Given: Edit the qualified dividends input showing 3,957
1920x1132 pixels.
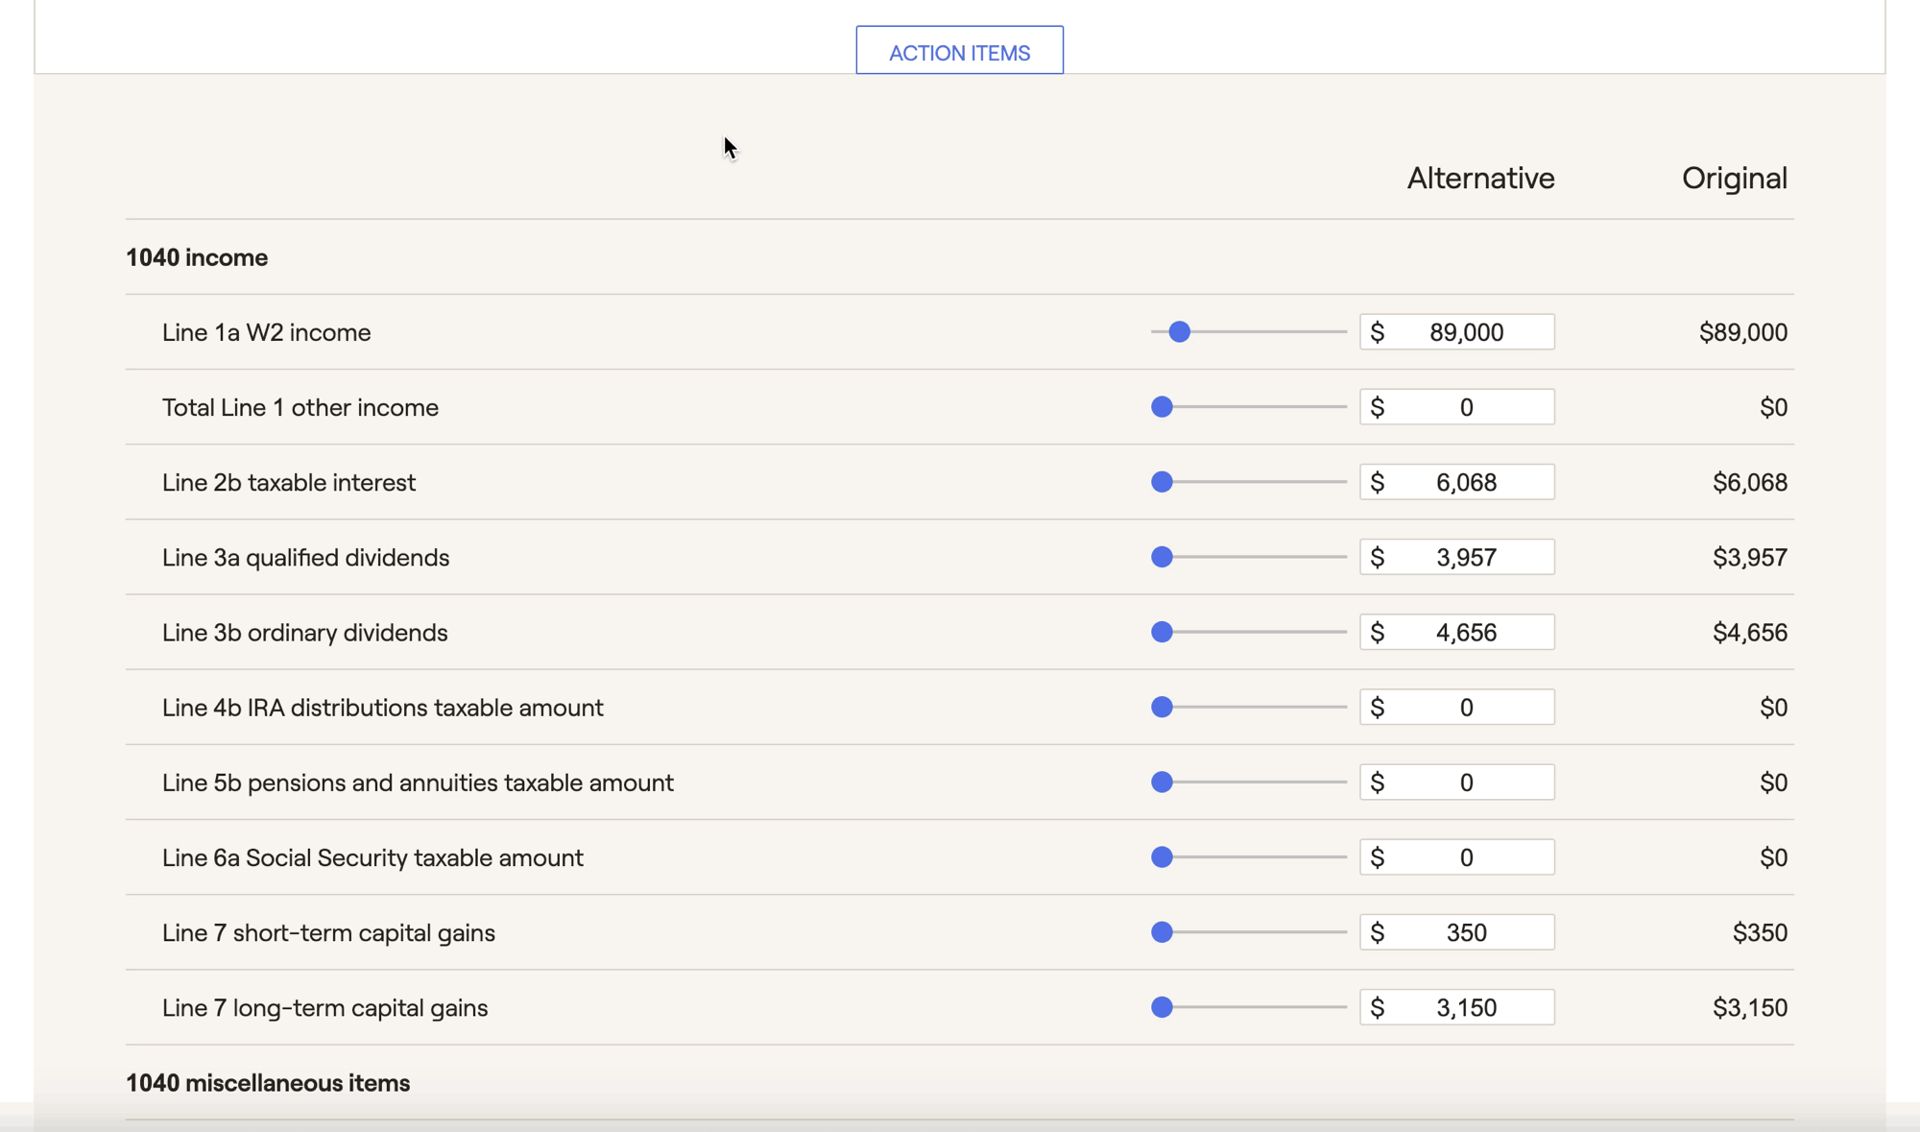Looking at the screenshot, I should pos(1457,557).
